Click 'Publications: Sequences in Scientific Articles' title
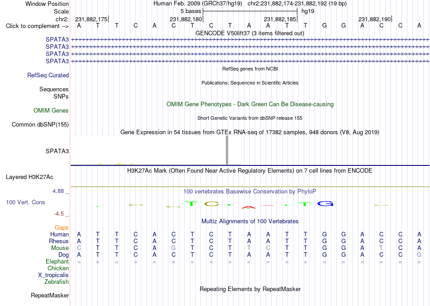The image size is (430, 306). pos(250,83)
